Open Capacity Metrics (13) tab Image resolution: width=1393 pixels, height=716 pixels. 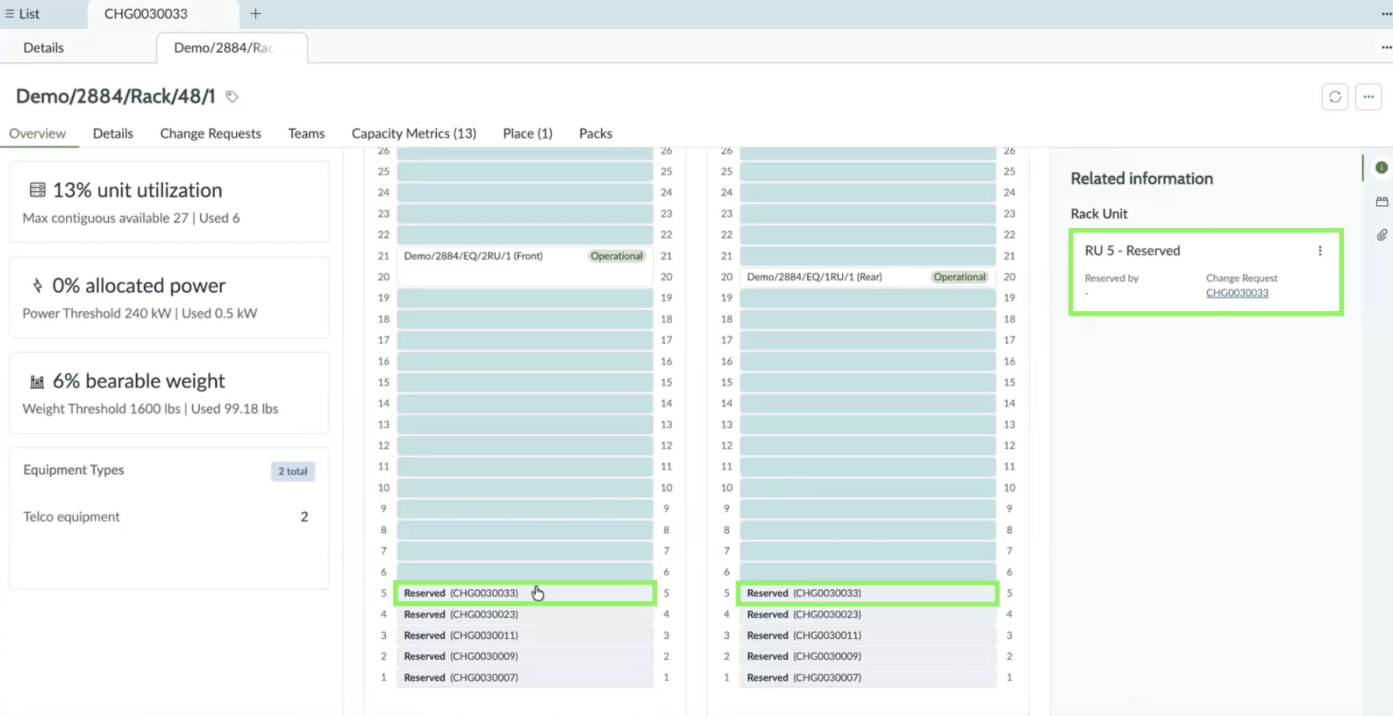tap(413, 133)
